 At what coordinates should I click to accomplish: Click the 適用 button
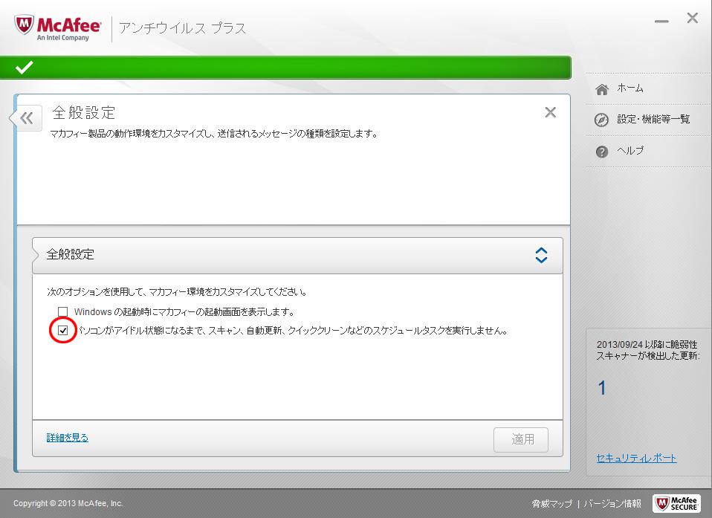[x=521, y=439]
